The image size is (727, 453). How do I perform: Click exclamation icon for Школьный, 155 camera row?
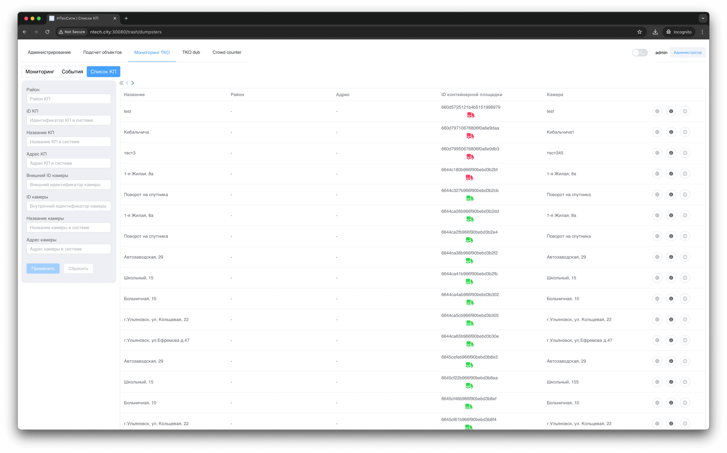coord(685,382)
